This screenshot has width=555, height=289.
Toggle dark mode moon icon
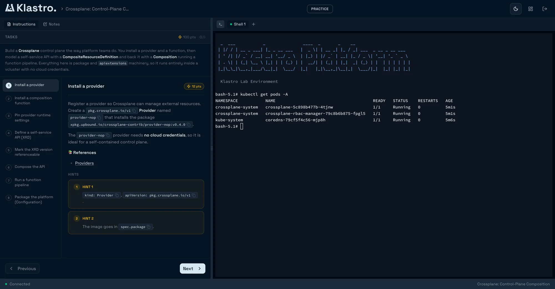(x=516, y=9)
